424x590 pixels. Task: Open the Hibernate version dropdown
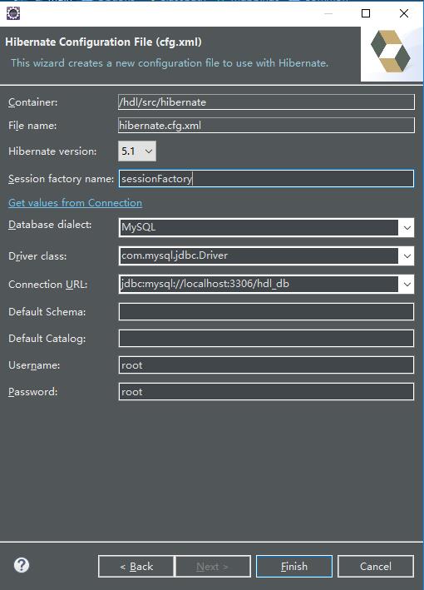[x=137, y=151]
